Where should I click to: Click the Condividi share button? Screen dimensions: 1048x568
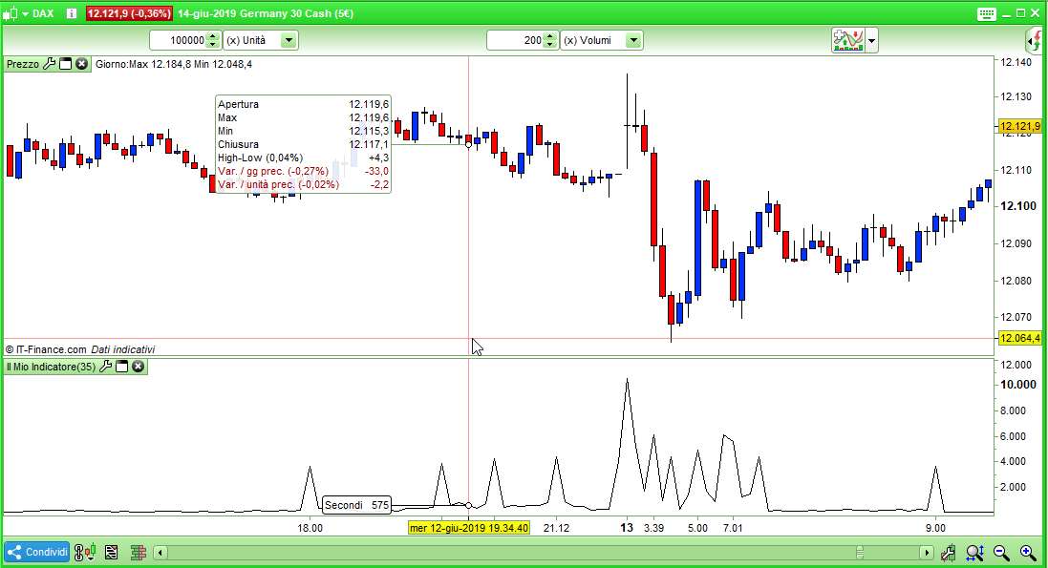[37, 553]
